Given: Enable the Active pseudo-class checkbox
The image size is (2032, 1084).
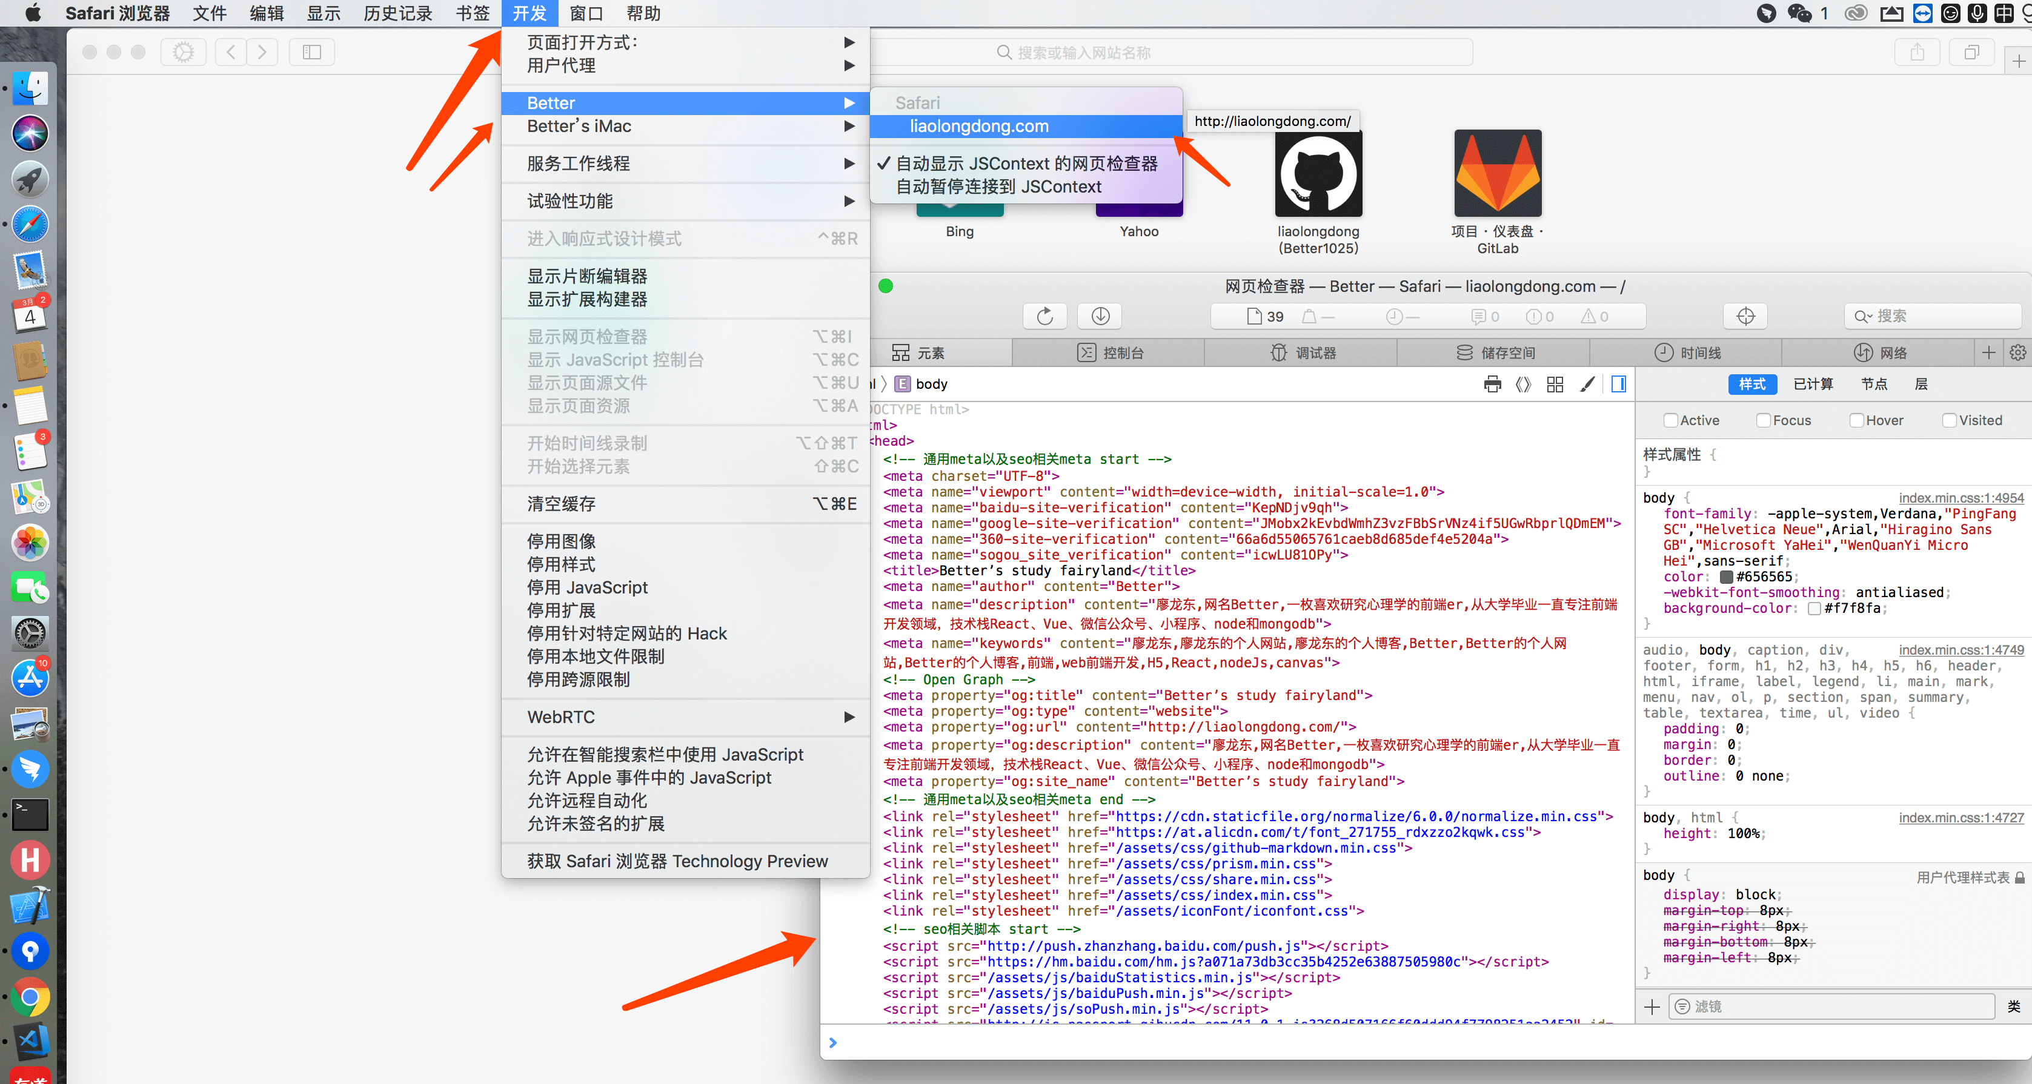Looking at the screenshot, I should [1671, 420].
